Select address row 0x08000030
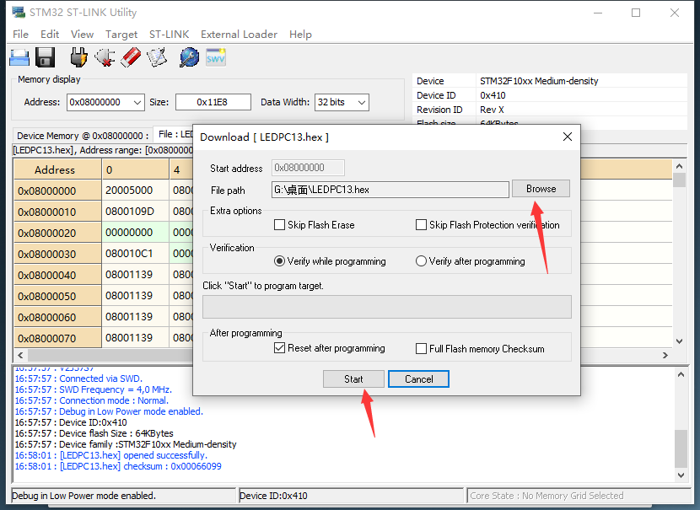This screenshot has height=510, width=700. point(57,254)
